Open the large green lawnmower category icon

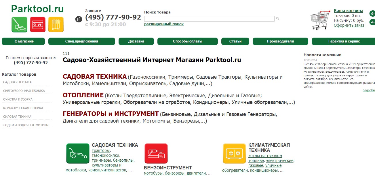78,153
